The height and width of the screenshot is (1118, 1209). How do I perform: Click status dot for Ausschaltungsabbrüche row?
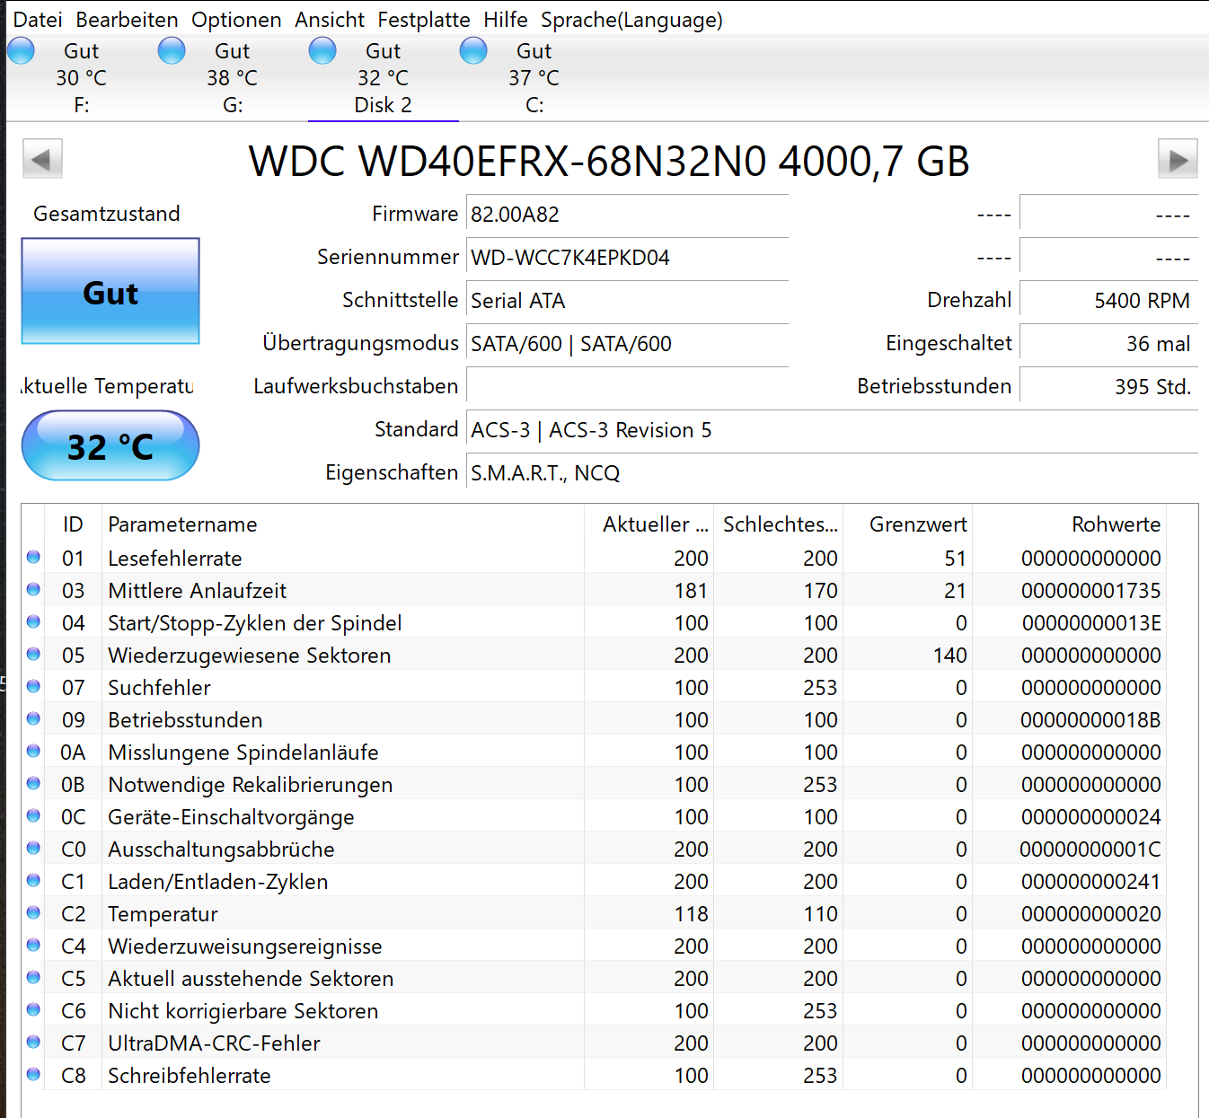[x=33, y=848]
